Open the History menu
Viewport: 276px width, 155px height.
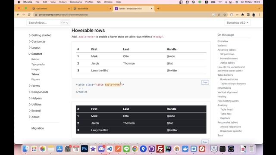(x=63, y=2)
